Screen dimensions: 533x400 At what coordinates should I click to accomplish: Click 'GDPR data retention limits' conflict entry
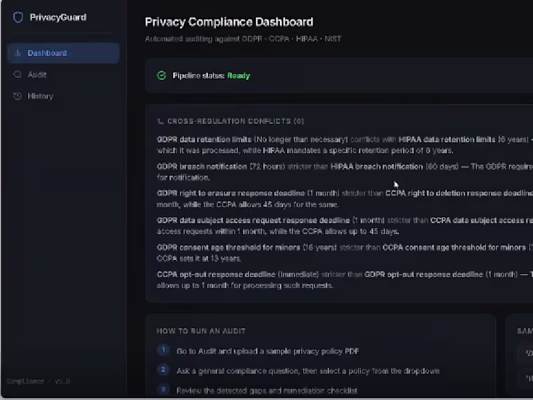click(204, 139)
